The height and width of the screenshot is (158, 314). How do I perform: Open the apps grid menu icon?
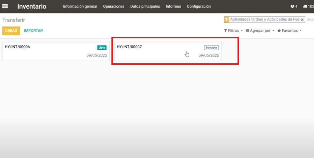point(5,6)
